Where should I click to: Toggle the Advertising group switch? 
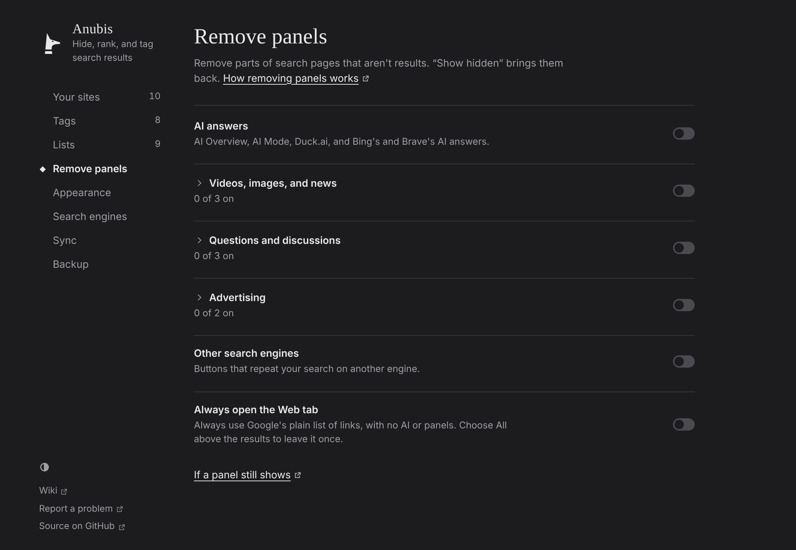[x=683, y=305]
